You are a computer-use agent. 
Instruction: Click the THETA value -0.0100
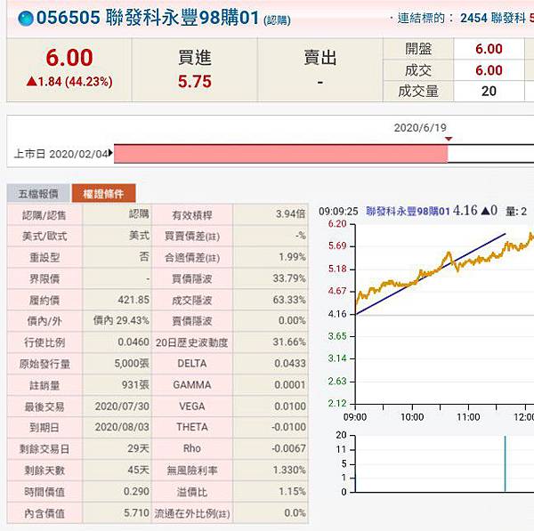pos(288,427)
